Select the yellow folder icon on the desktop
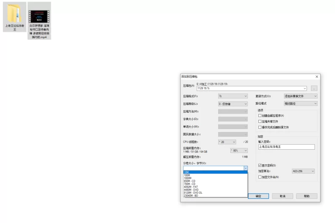This screenshot has height=223, width=335. click(x=15, y=13)
